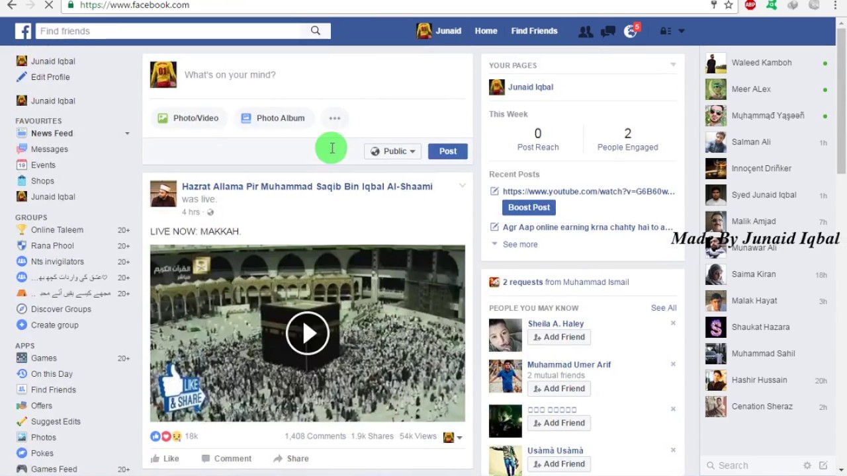The height and width of the screenshot is (476, 847).
Task: Open more composer options ellipsis
Action: pyautogui.click(x=335, y=118)
